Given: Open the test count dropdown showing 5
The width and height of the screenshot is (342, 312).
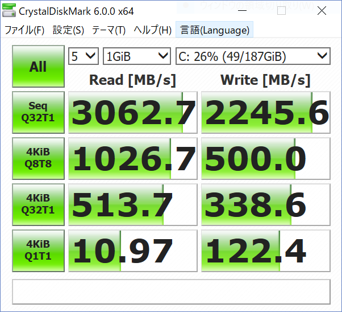Looking at the screenshot, I should [84, 56].
